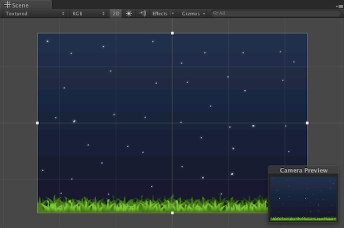Open the RGB render mode dropdown
The width and height of the screenshot is (344, 228).
[x=88, y=14]
